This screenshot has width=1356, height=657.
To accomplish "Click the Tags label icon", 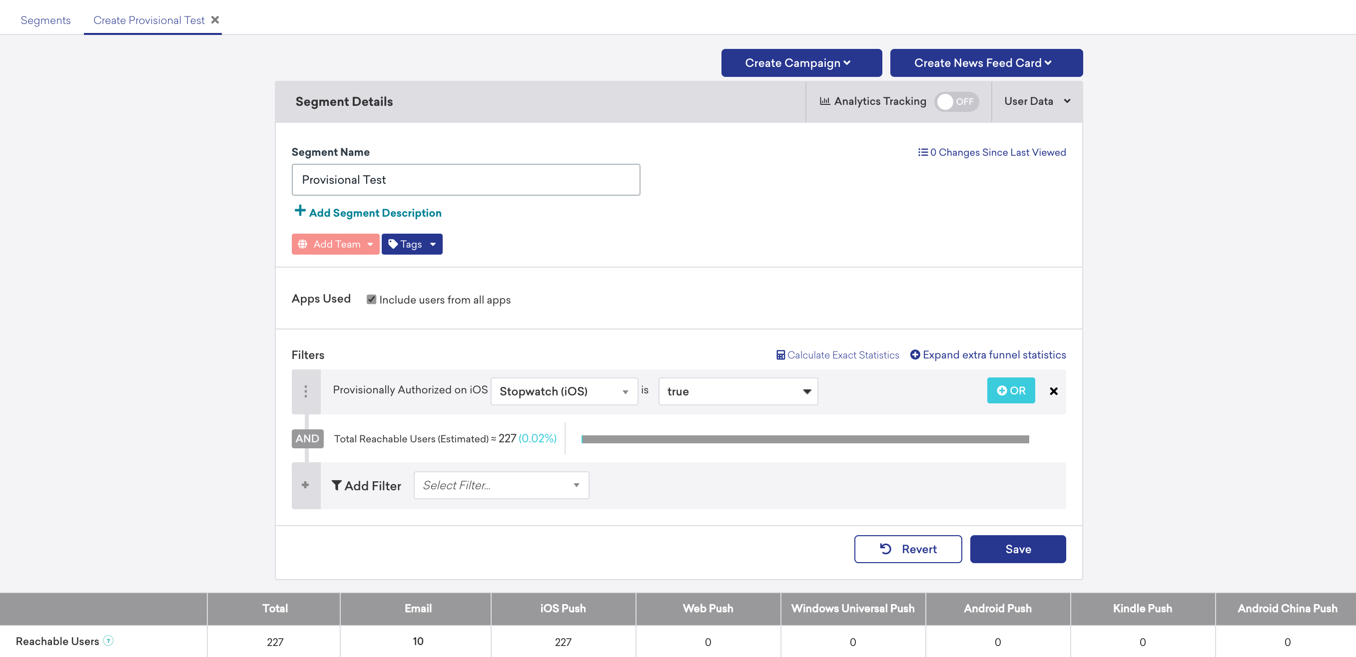I will (x=393, y=243).
